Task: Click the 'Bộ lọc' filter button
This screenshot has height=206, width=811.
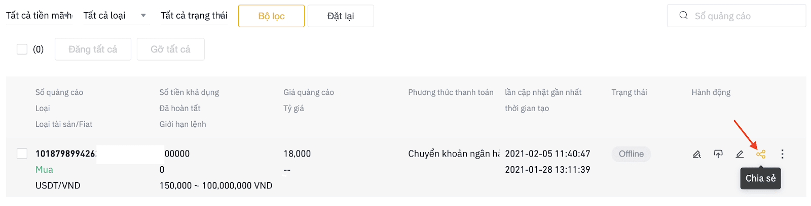Action: tap(271, 16)
